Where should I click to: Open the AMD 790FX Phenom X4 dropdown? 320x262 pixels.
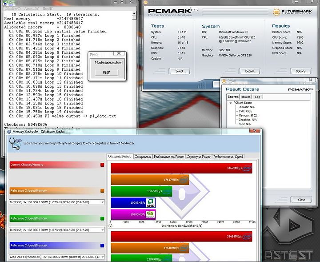[x=57, y=257]
